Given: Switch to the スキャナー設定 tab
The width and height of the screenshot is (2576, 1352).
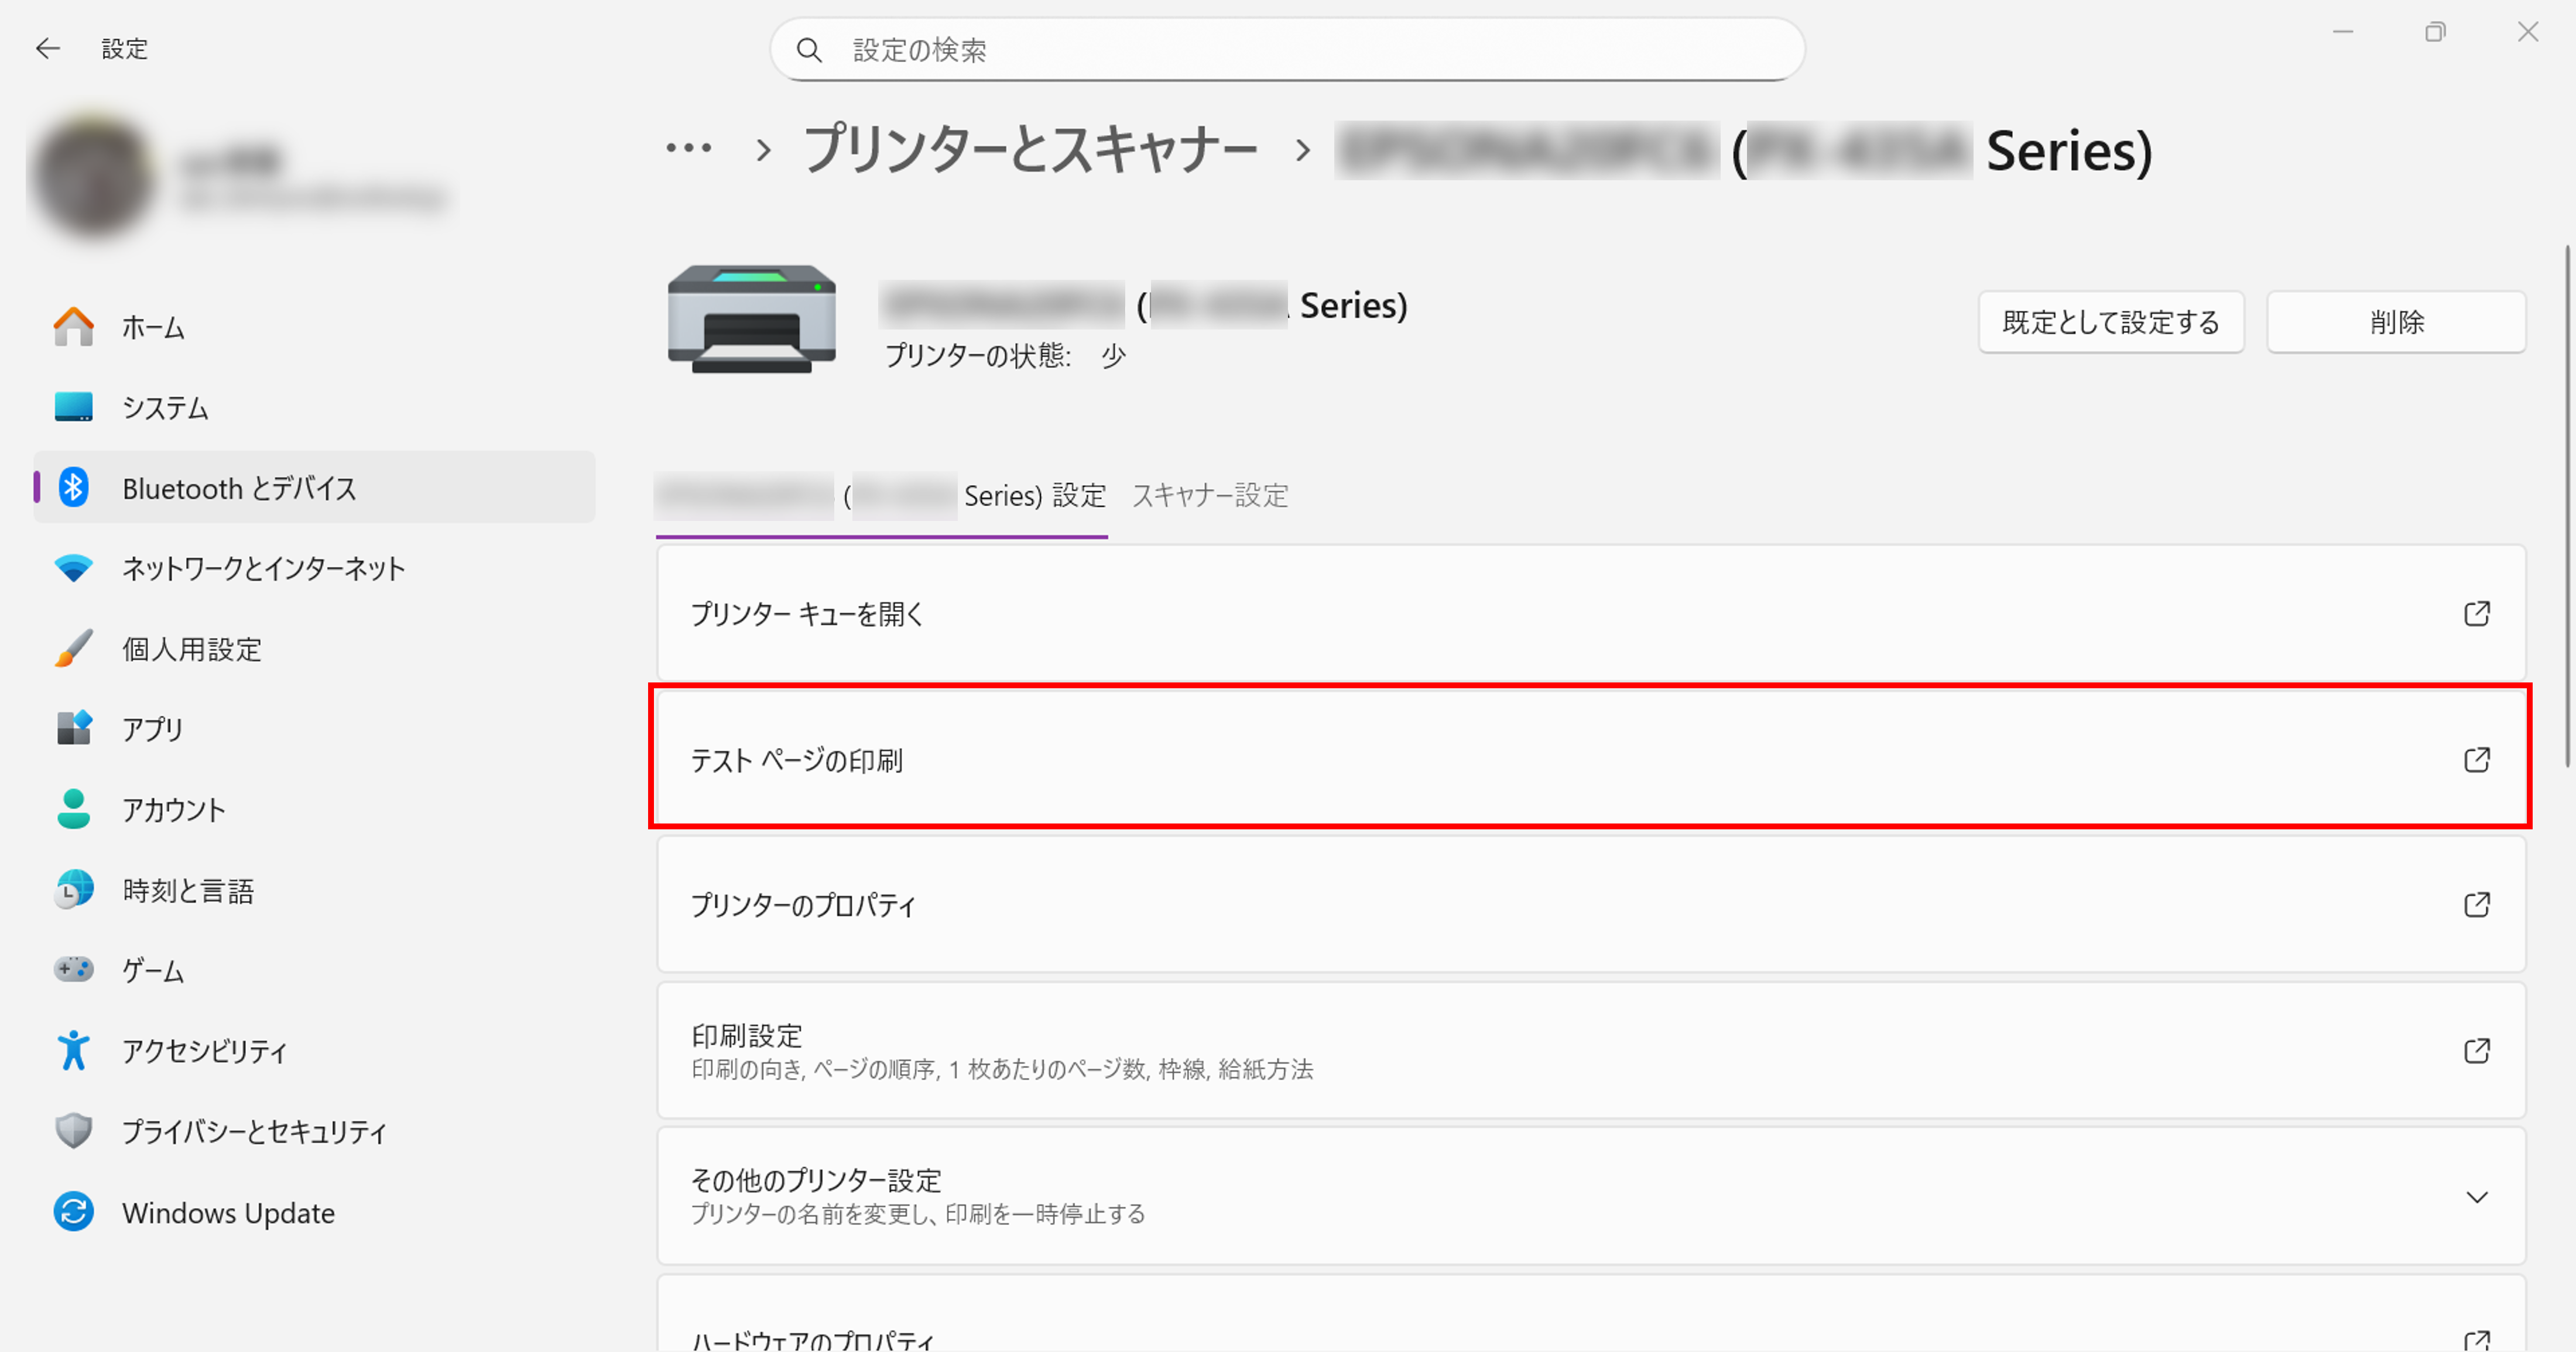Looking at the screenshot, I should (x=1209, y=495).
